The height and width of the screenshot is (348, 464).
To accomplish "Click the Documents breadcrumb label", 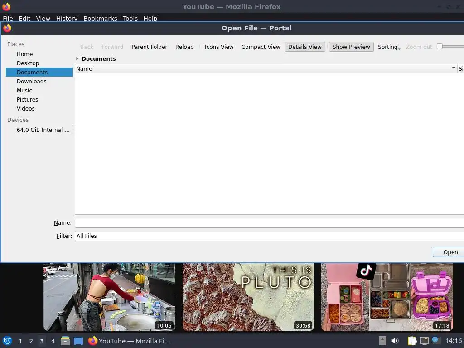I will click(x=98, y=58).
